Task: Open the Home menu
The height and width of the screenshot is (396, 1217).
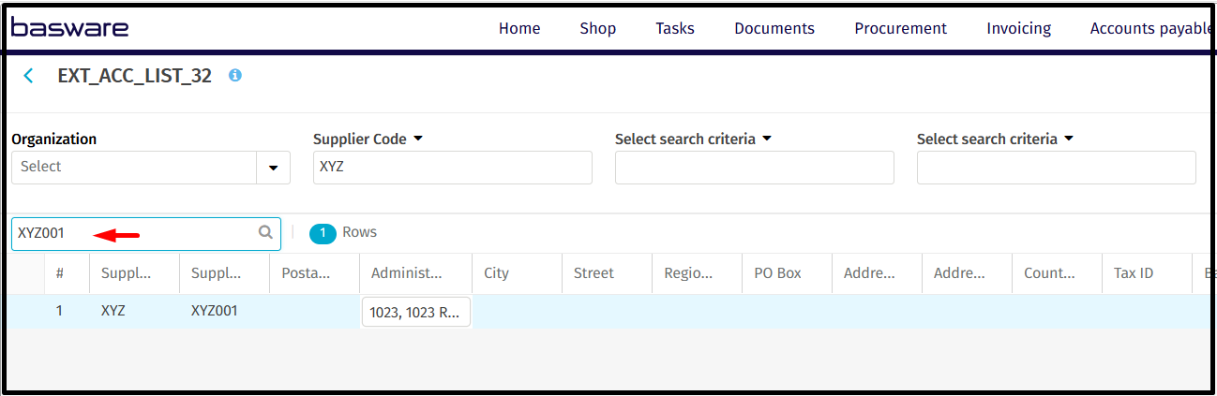Action: [x=518, y=28]
